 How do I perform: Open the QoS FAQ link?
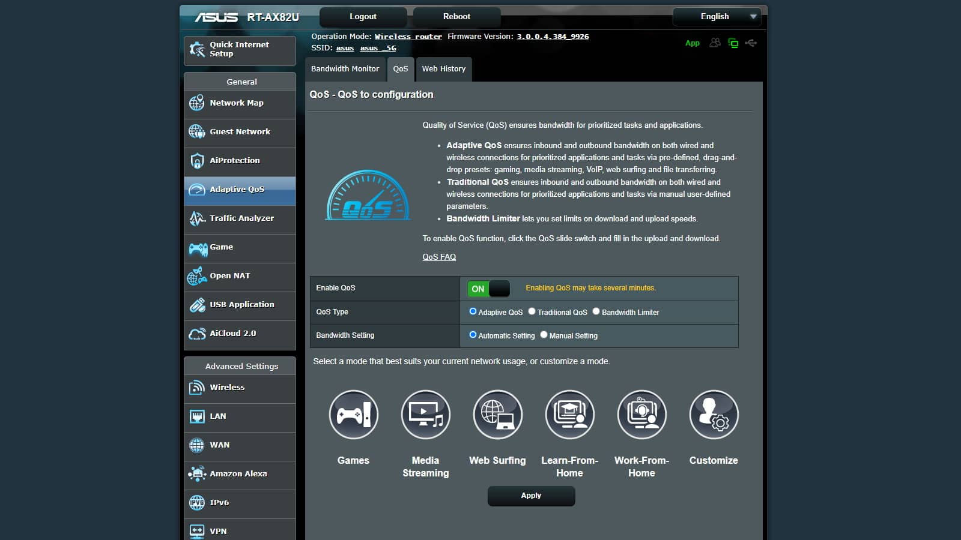coord(439,257)
